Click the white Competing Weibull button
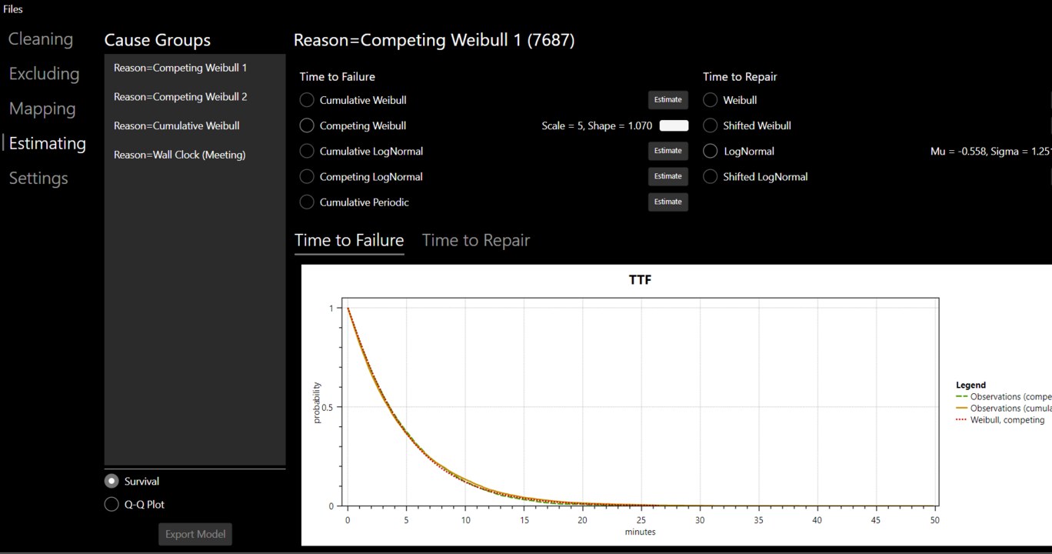The height and width of the screenshot is (554, 1052). [x=674, y=125]
